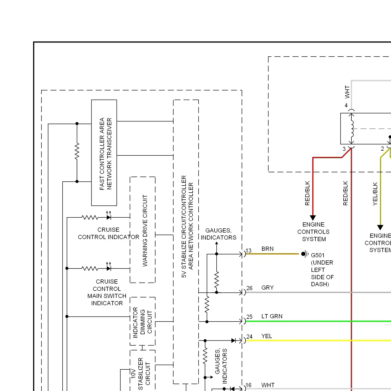Click the relay coil symbol below pin 4
The width and height of the screenshot is (391, 391).
point(352,129)
